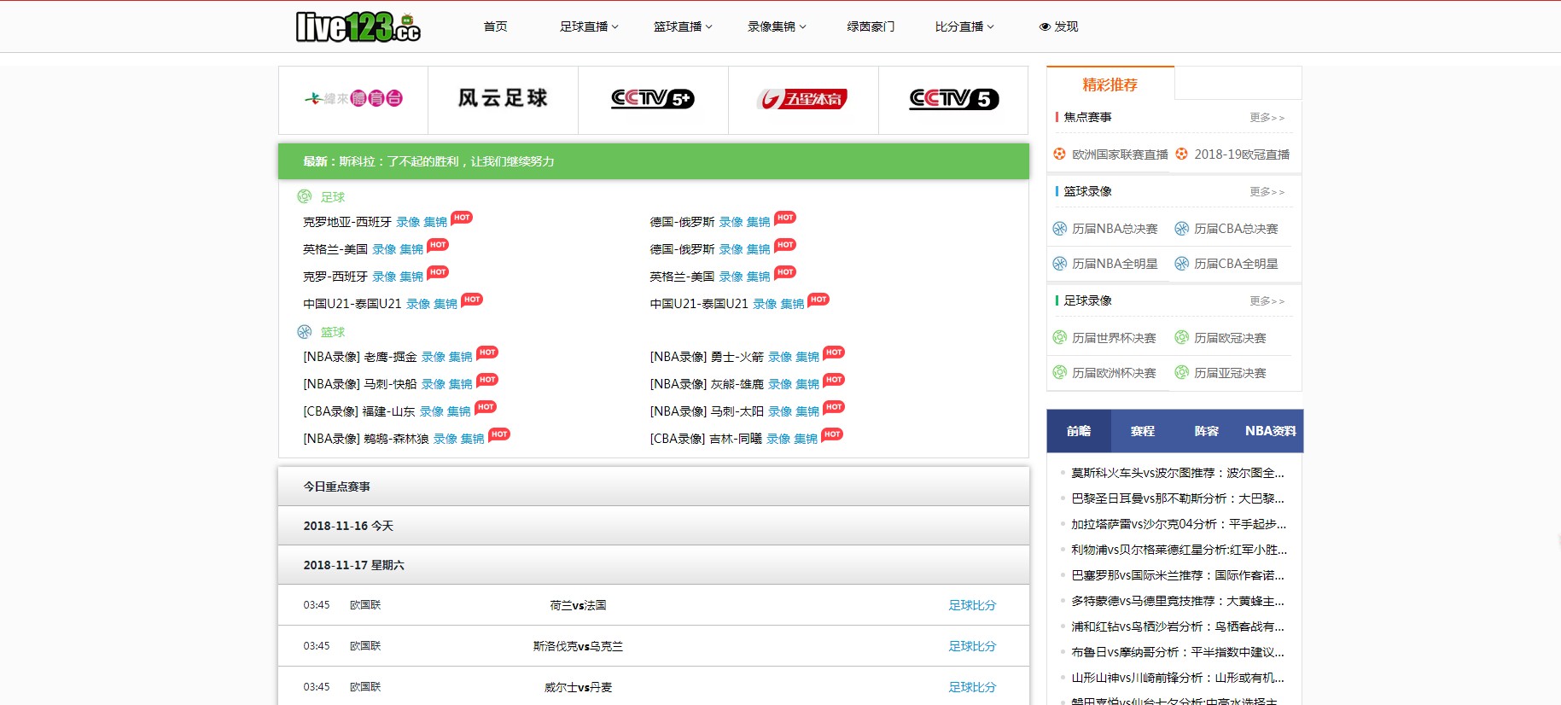Open 集锦 for 灰熊-雄鹿
Viewport: 1561px width, 705px height.
click(807, 384)
